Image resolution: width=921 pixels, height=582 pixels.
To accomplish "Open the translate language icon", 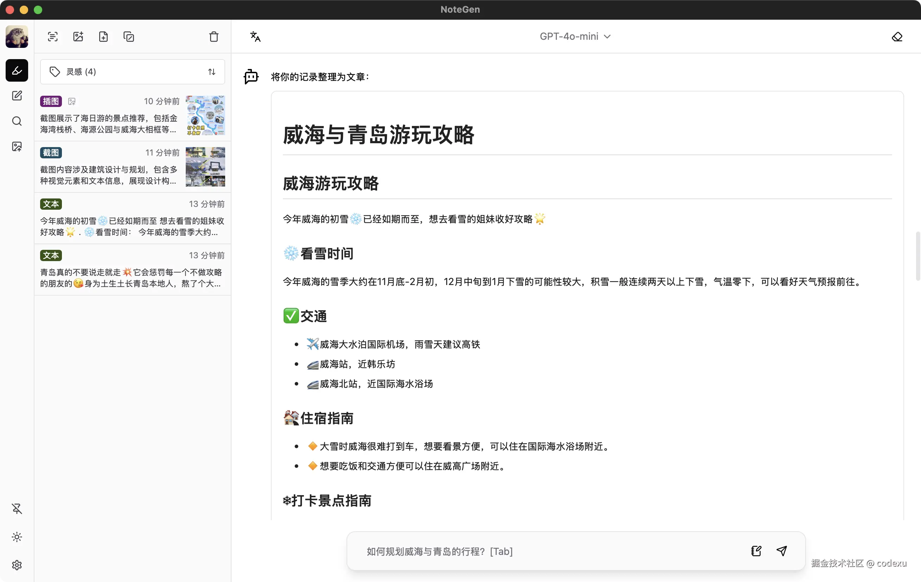I will [x=255, y=37].
